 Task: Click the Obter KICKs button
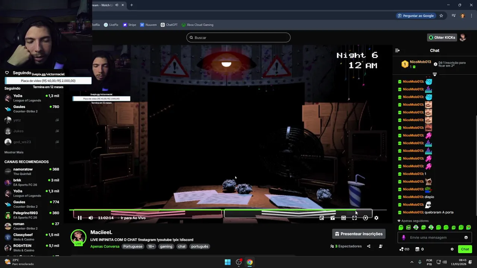442,37
